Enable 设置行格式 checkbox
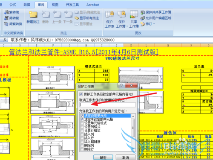The image size is (213, 160). [82, 131]
